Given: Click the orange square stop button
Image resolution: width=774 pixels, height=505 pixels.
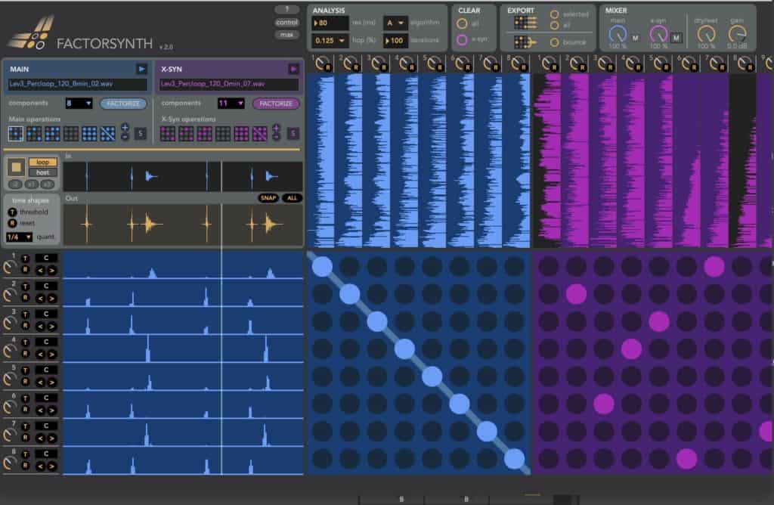Looking at the screenshot, I should coord(16,167).
